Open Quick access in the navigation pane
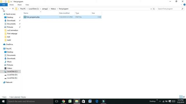Screen dimensions: 186x104 (11, 14)
